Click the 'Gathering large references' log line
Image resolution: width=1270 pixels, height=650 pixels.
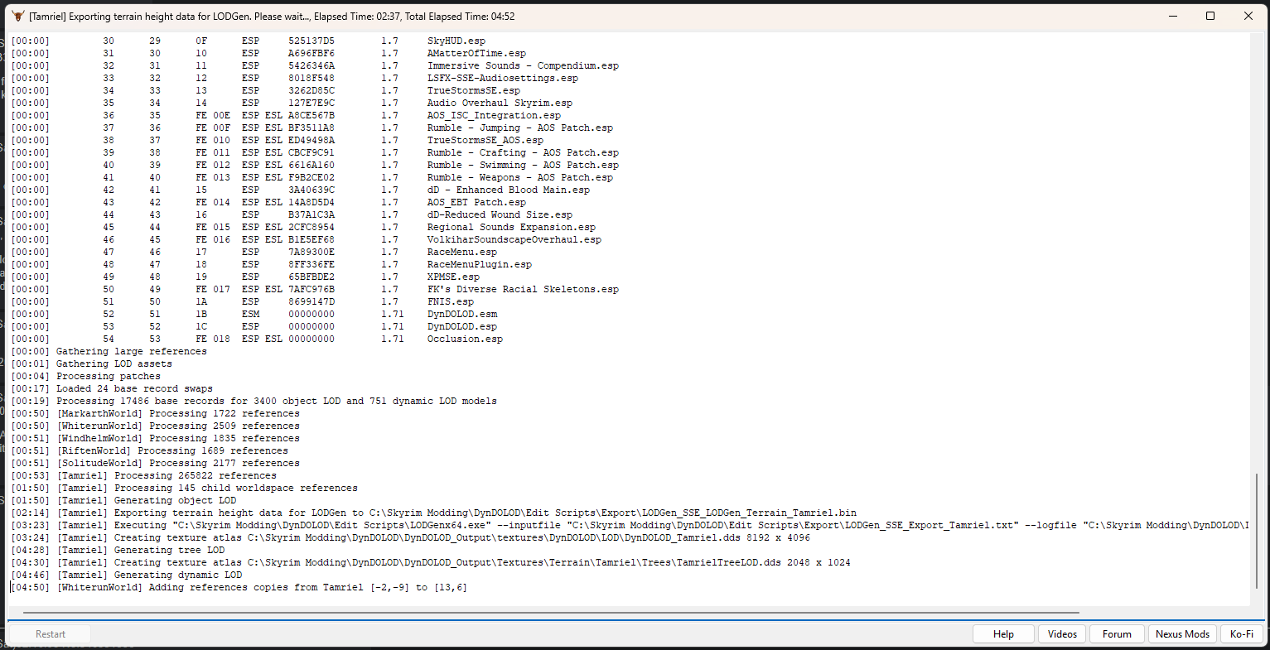click(109, 351)
